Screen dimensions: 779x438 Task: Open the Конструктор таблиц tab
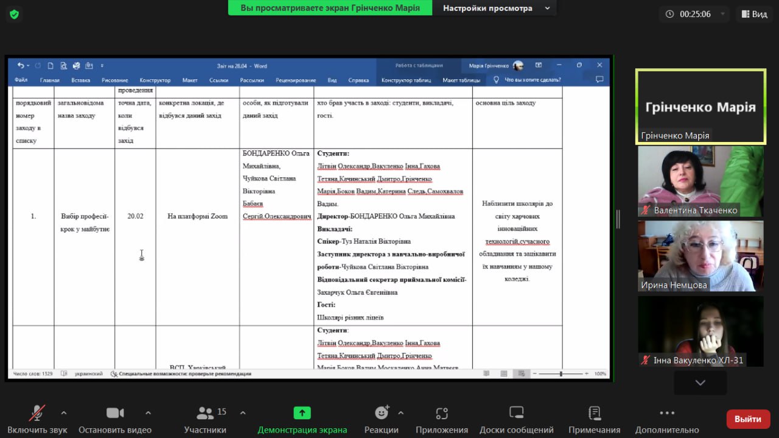coord(406,80)
